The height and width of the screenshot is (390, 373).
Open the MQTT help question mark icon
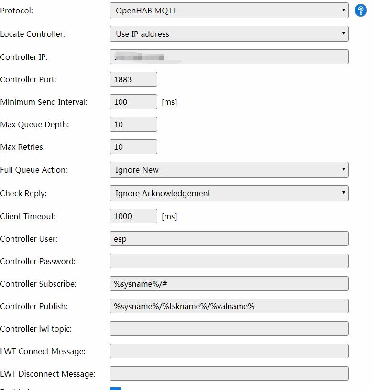(x=361, y=10)
